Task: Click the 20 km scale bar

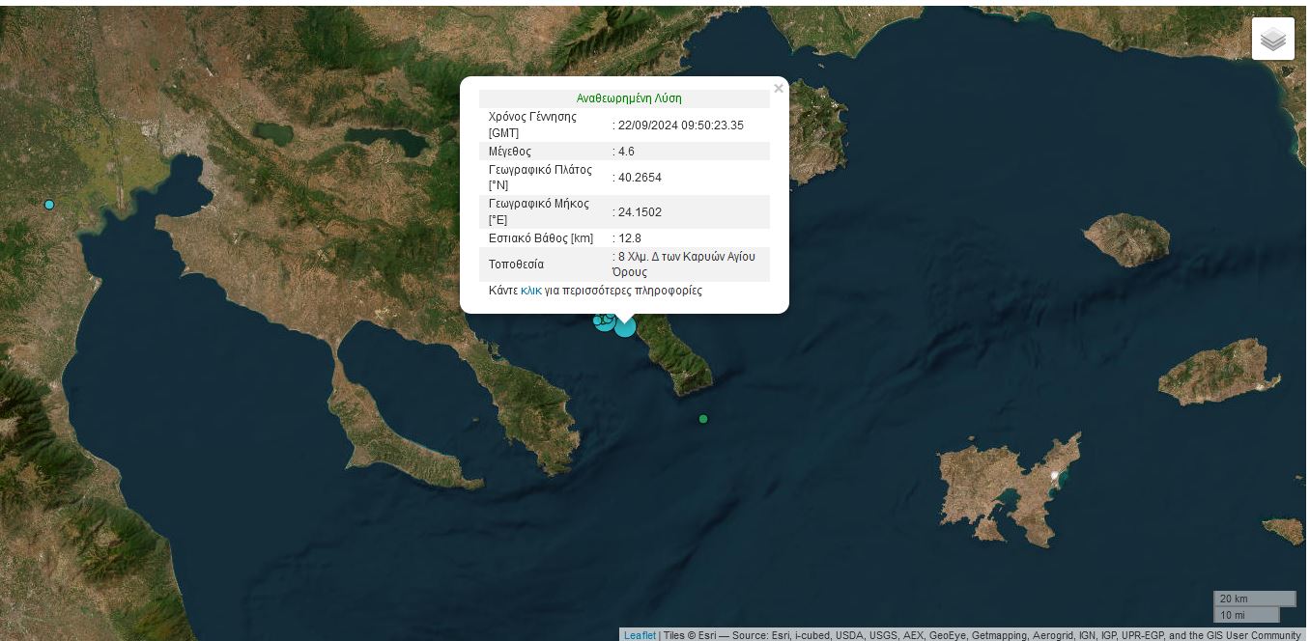Action: pyautogui.click(x=1254, y=599)
